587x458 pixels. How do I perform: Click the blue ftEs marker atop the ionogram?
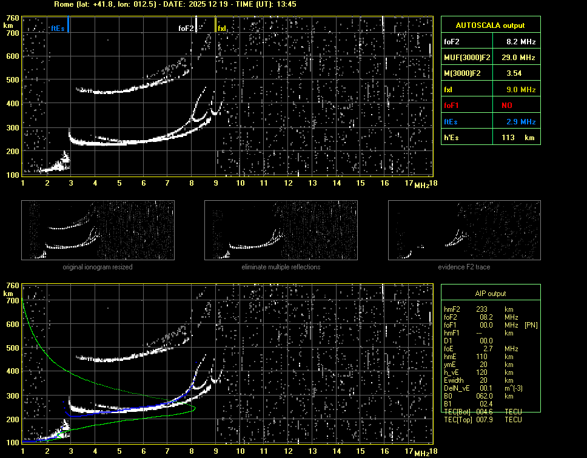point(68,25)
